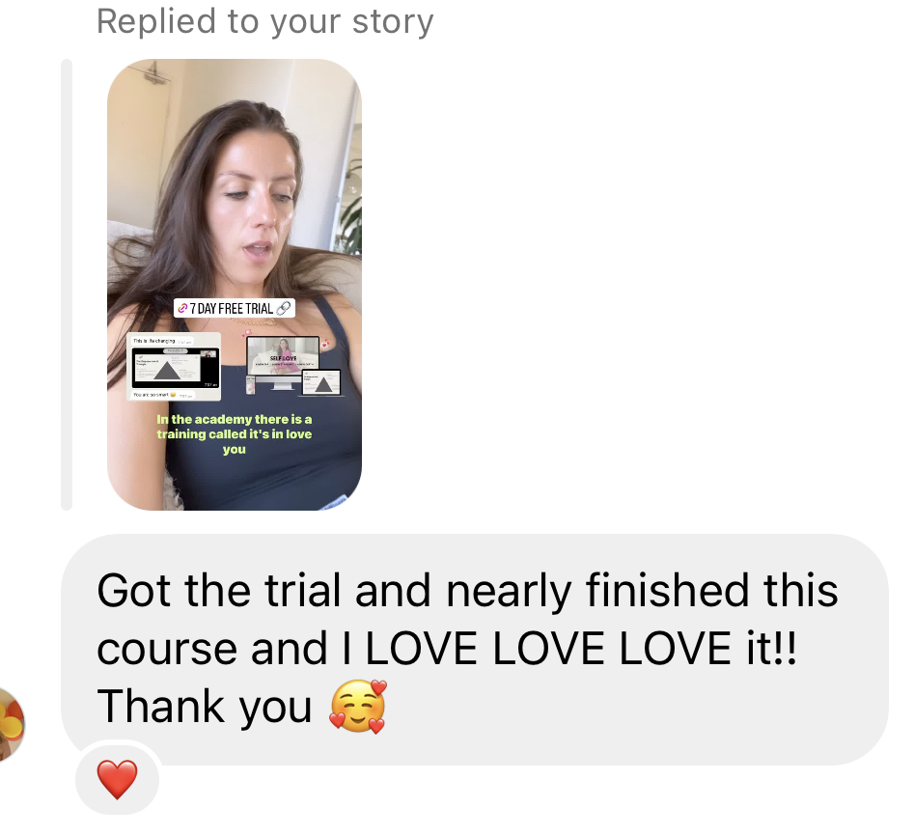This screenshot has height=836, width=914.
Task: Click the small phone mockup in story
Action: [x=251, y=385]
